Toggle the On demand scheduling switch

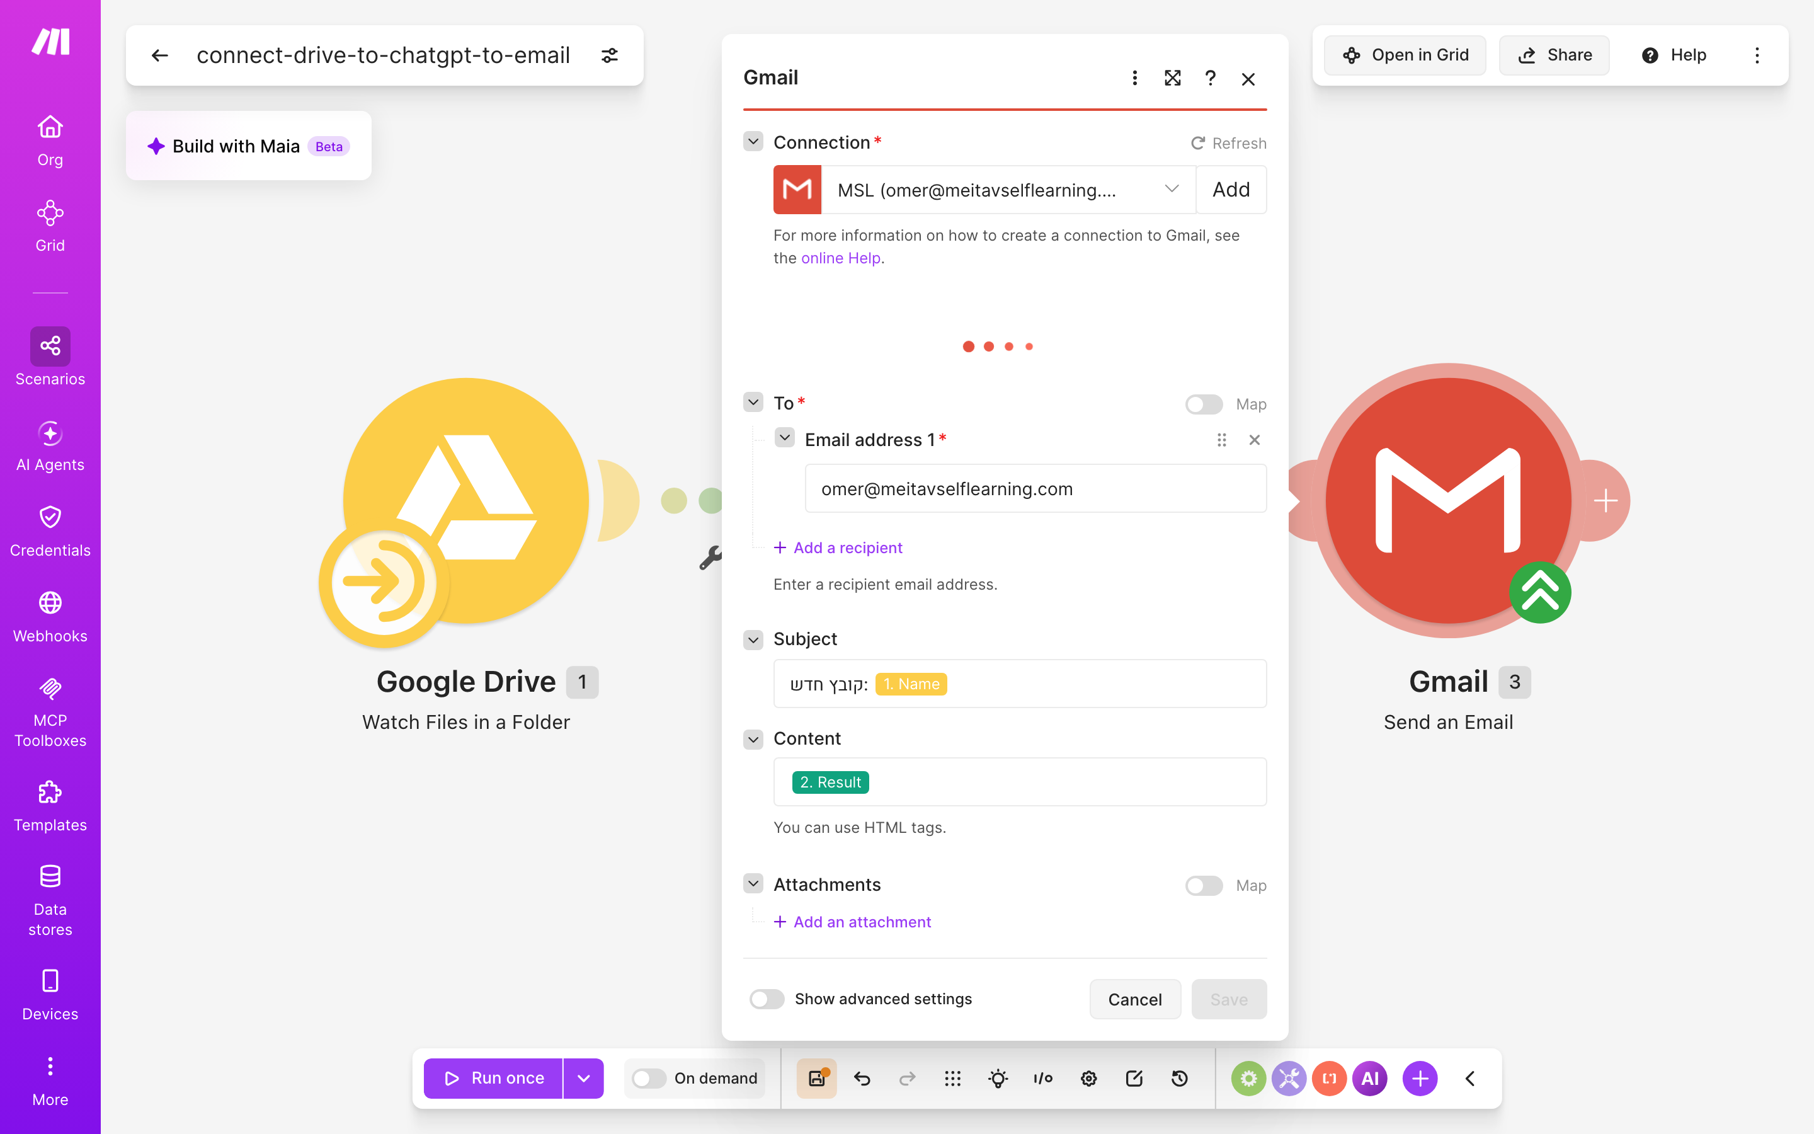(648, 1079)
